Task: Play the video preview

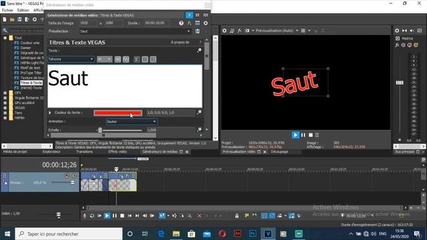Action: point(296,135)
